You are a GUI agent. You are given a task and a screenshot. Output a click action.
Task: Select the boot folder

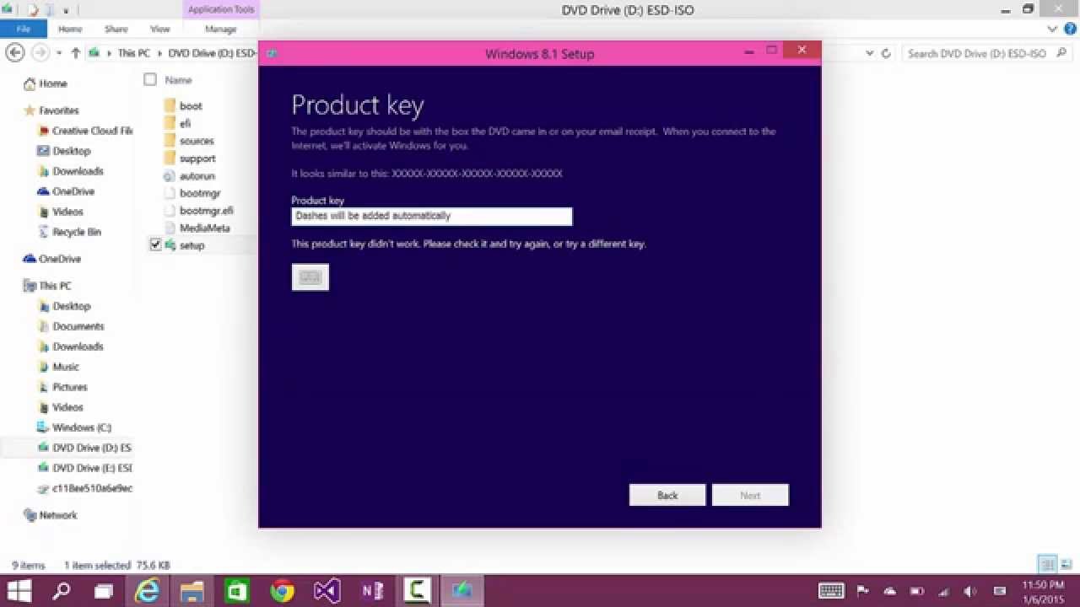(191, 106)
